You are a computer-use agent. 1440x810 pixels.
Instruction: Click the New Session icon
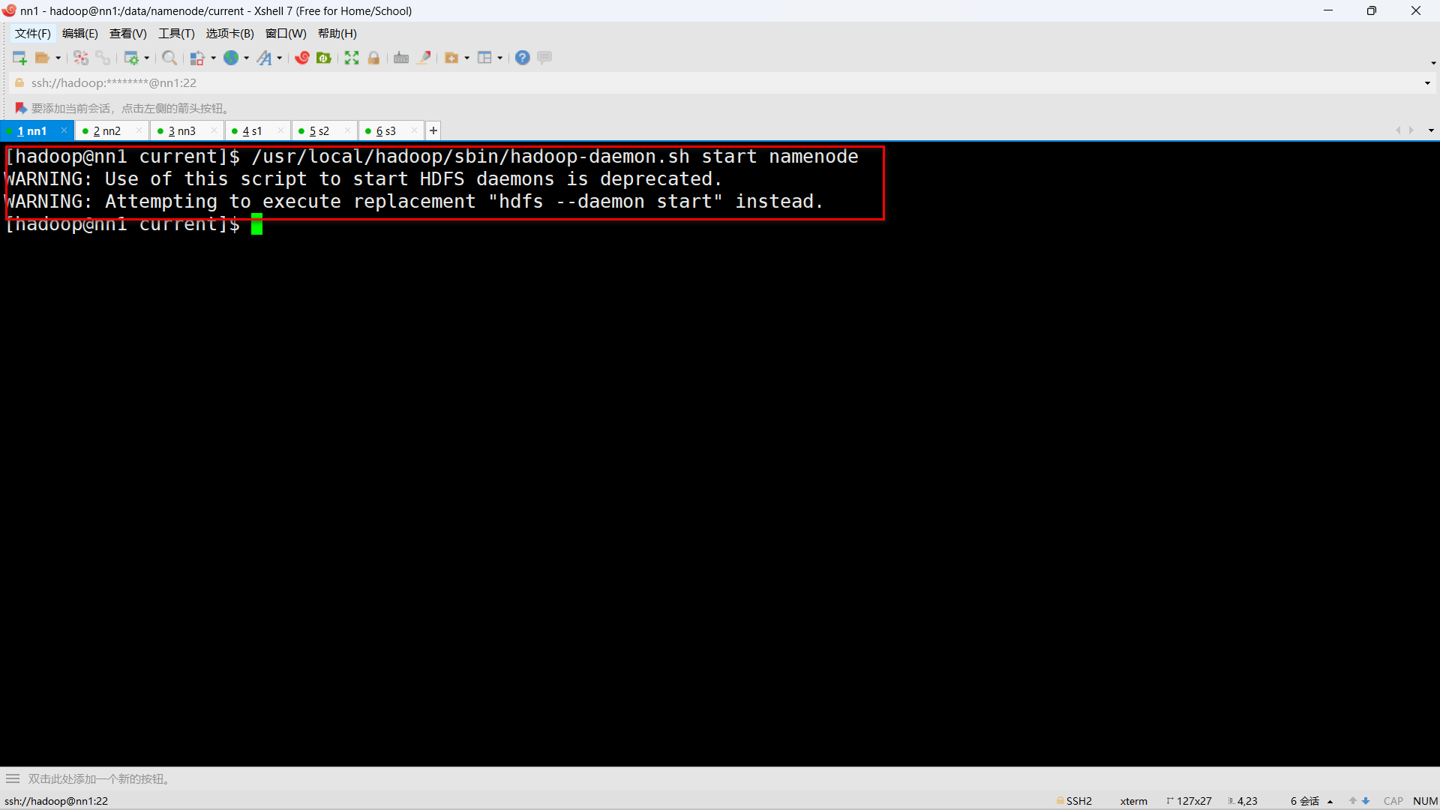[19, 58]
